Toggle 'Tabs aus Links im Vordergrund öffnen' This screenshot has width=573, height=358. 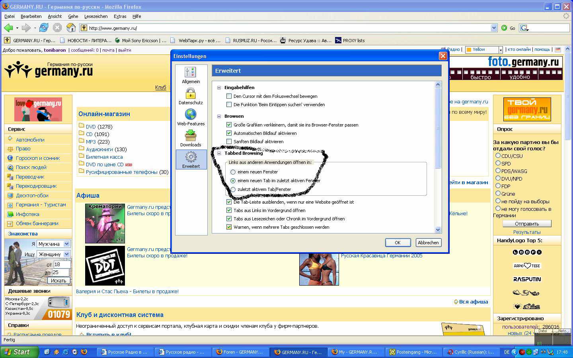pyautogui.click(x=229, y=210)
